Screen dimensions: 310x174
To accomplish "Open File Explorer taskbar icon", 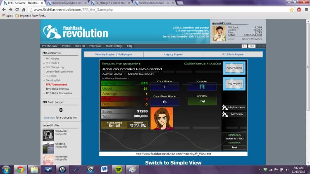I will pos(34,169).
